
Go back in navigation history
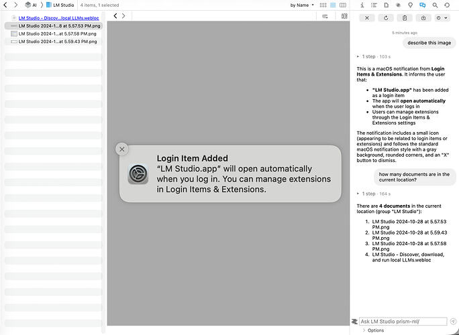(5, 5)
